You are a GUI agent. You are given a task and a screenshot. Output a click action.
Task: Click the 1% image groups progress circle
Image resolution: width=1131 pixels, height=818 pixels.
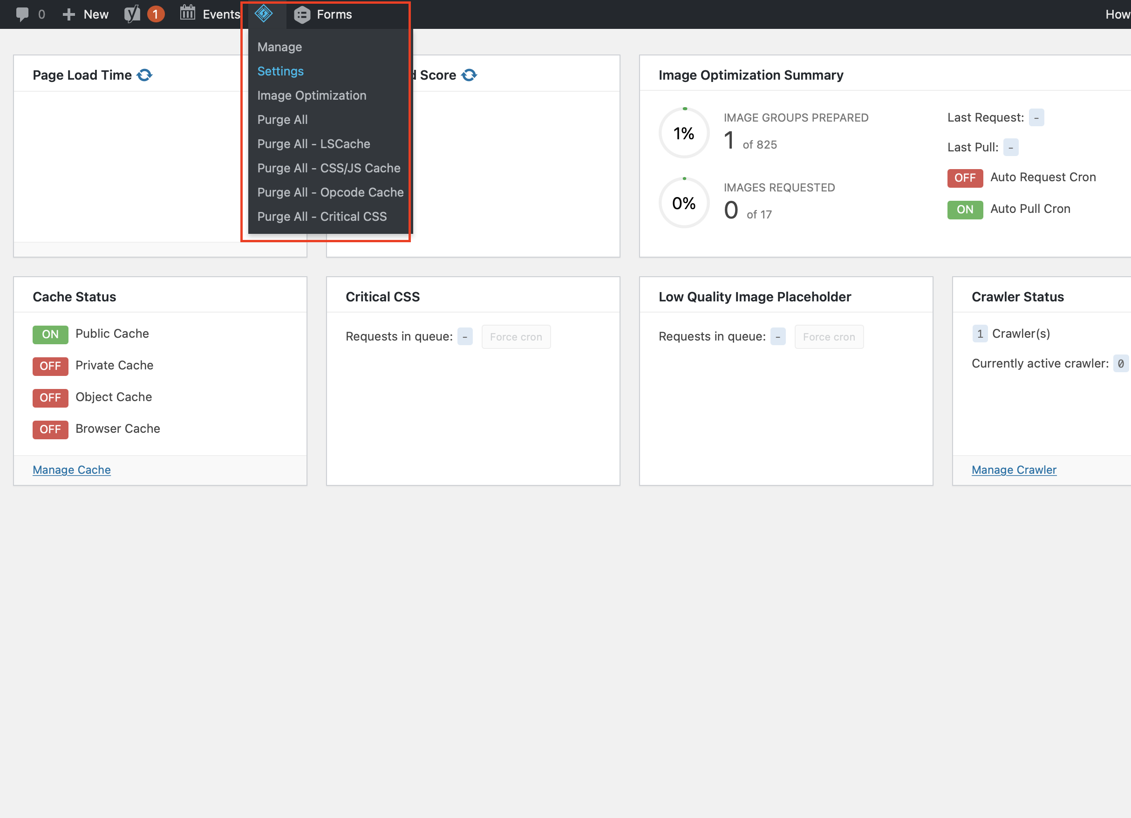click(x=684, y=133)
